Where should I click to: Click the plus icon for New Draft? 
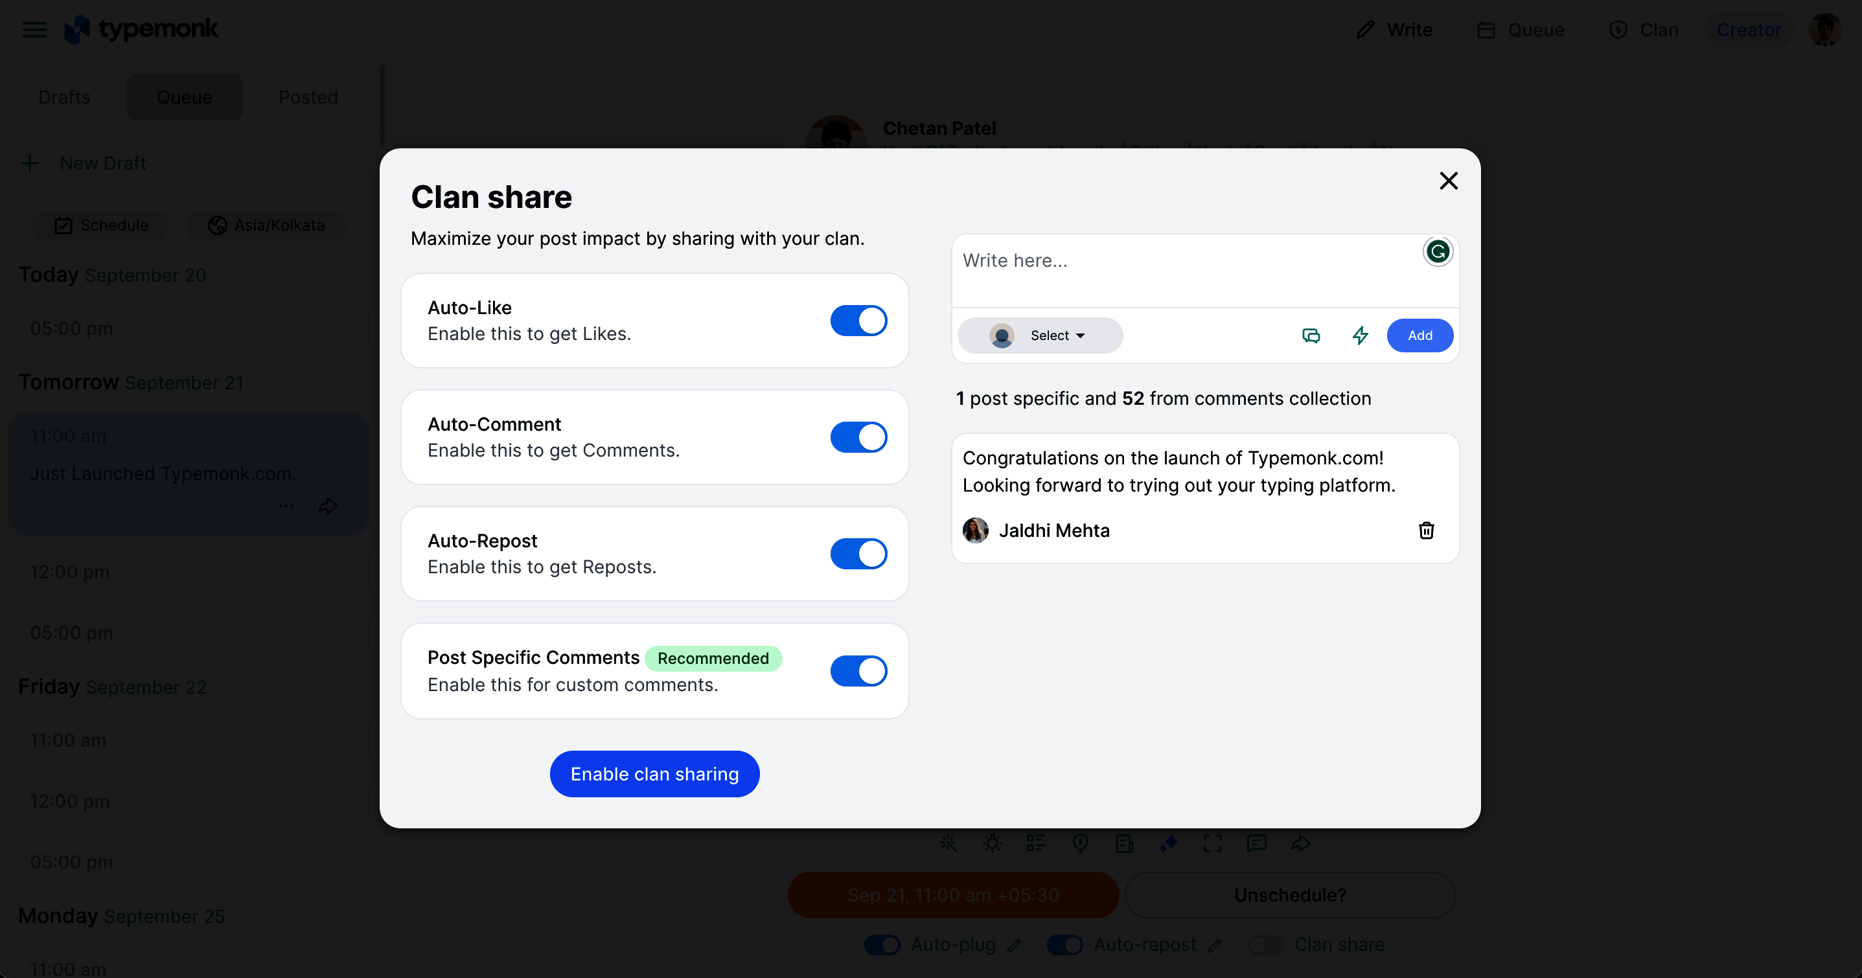[x=30, y=163]
